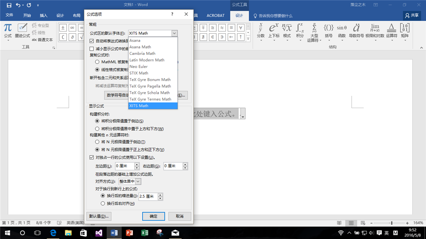Toggle 减小显示公式中的 checkbox
Image resolution: width=426 pixels, height=239 pixels.
pos(92,49)
